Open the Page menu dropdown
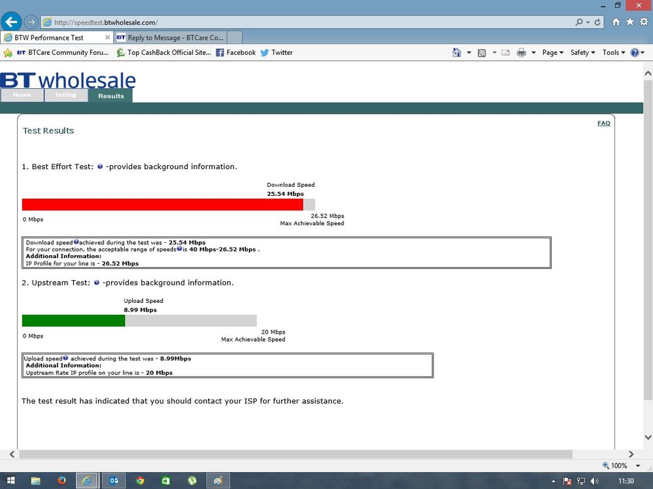The image size is (653, 489). 552,53
